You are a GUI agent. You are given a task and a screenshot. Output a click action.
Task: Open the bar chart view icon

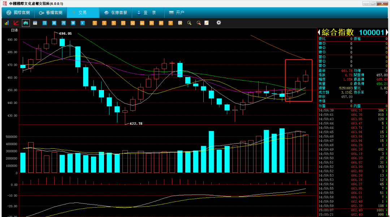pos(7,23)
